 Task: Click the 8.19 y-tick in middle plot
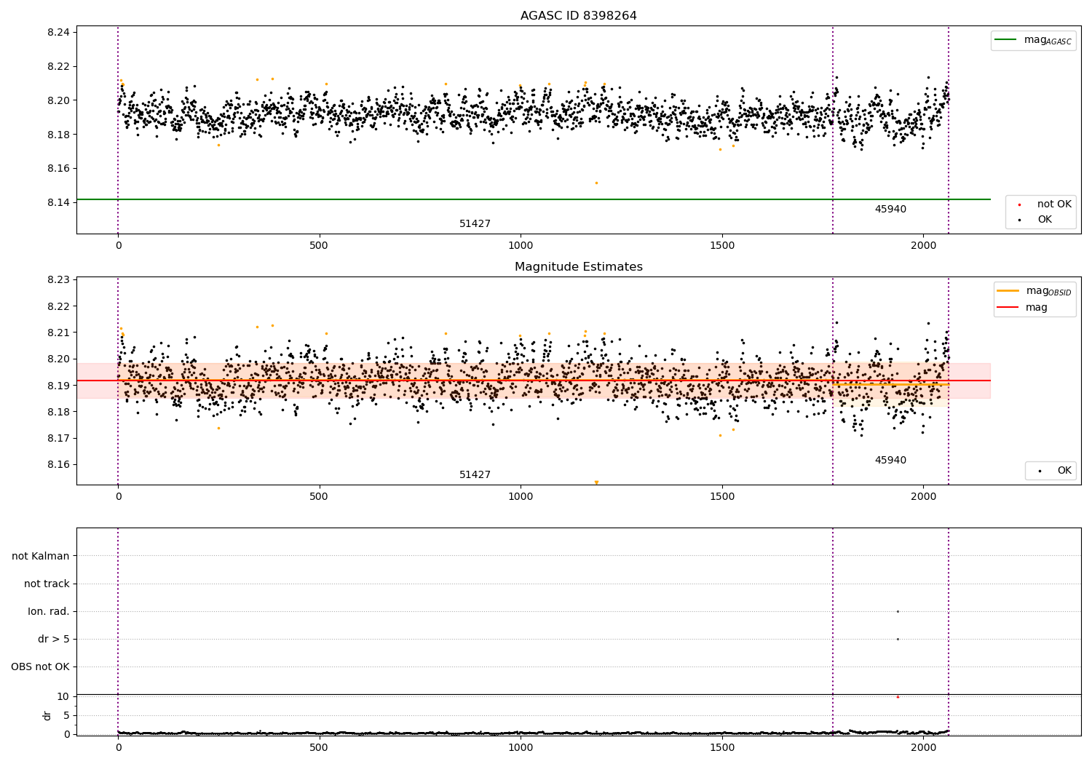[x=58, y=386]
